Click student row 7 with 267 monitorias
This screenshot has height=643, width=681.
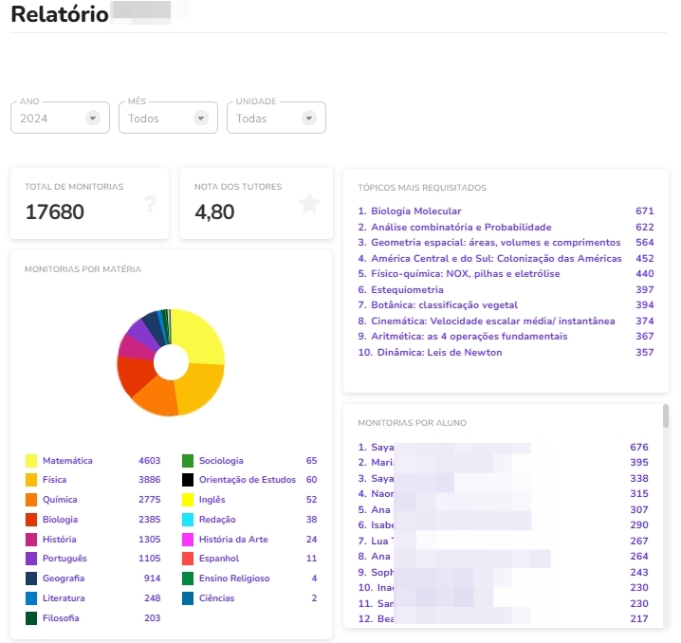[x=503, y=541]
